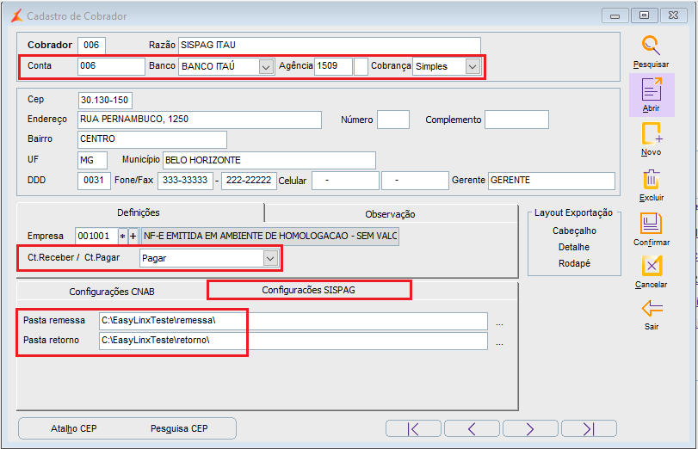Go to next record navigation button
This screenshot has height=449, width=698.
pyautogui.click(x=530, y=429)
